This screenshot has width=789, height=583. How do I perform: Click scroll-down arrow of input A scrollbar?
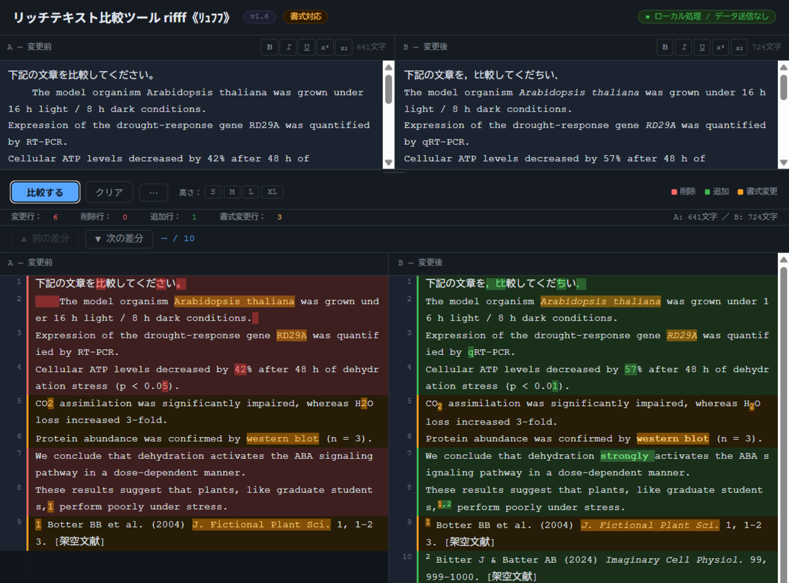click(x=389, y=162)
